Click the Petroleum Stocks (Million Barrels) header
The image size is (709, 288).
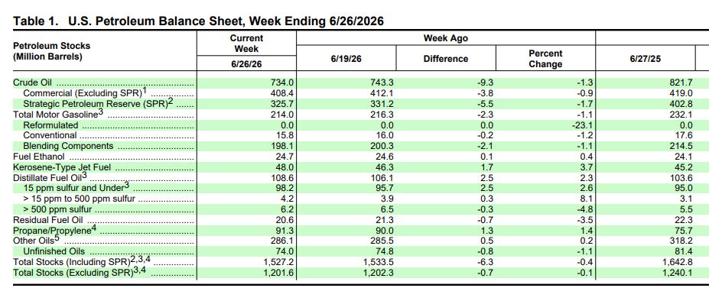pos(51,51)
